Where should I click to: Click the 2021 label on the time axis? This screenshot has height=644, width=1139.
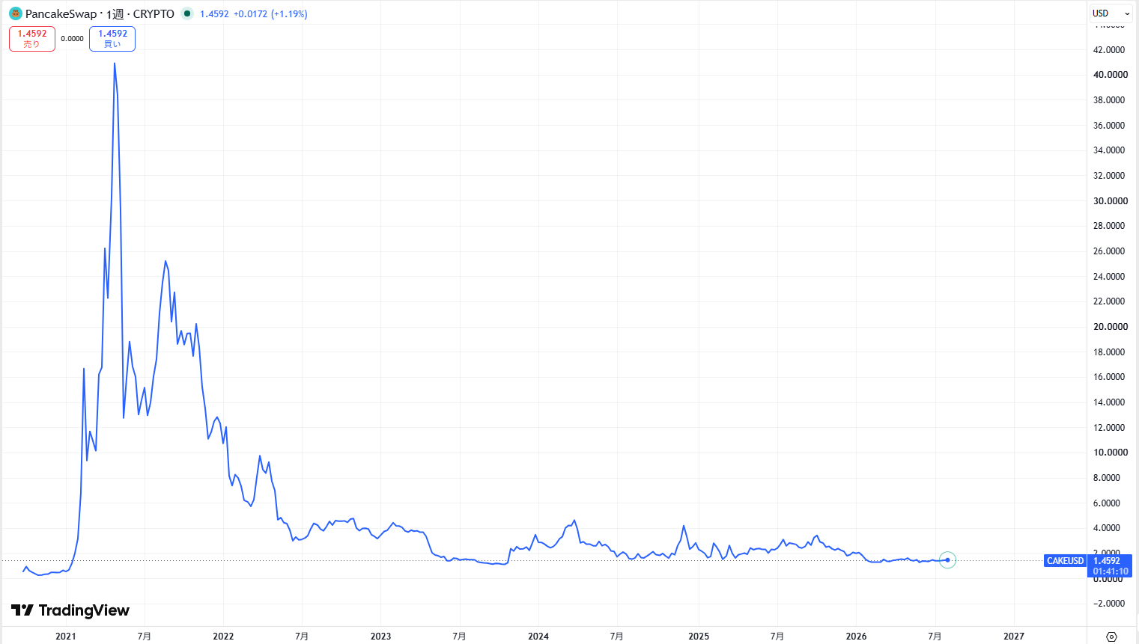click(x=66, y=637)
